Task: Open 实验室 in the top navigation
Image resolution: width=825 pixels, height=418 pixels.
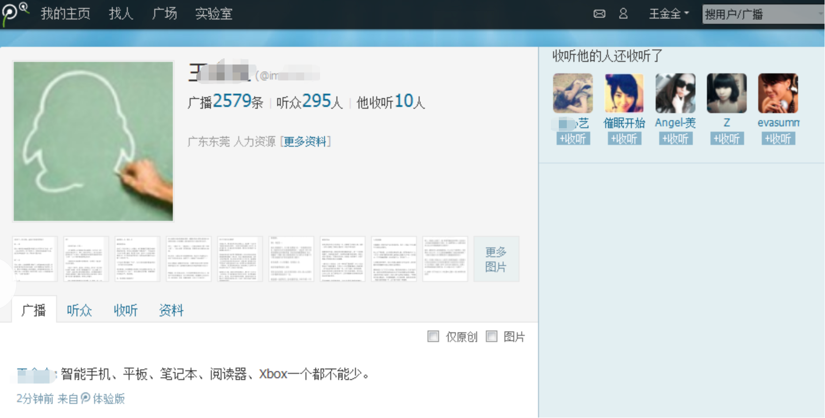Action: 214,14
